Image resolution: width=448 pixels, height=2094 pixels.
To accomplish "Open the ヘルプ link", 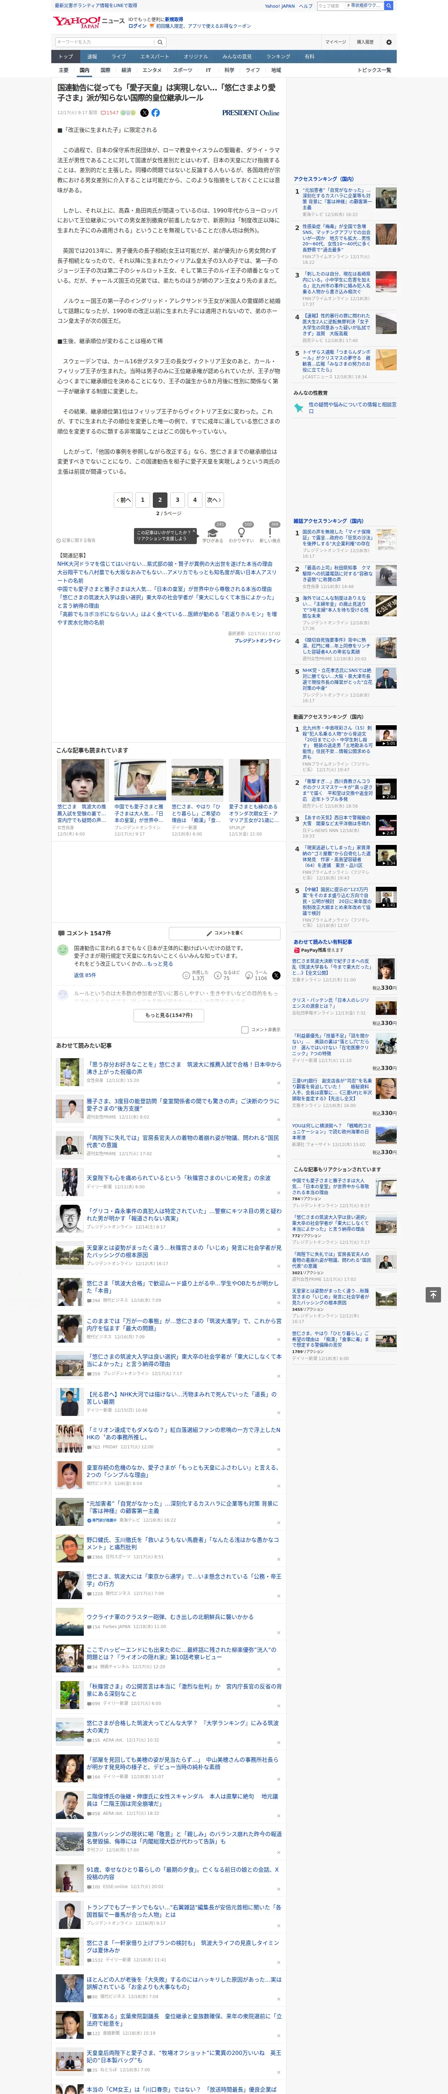I will coord(306,6).
